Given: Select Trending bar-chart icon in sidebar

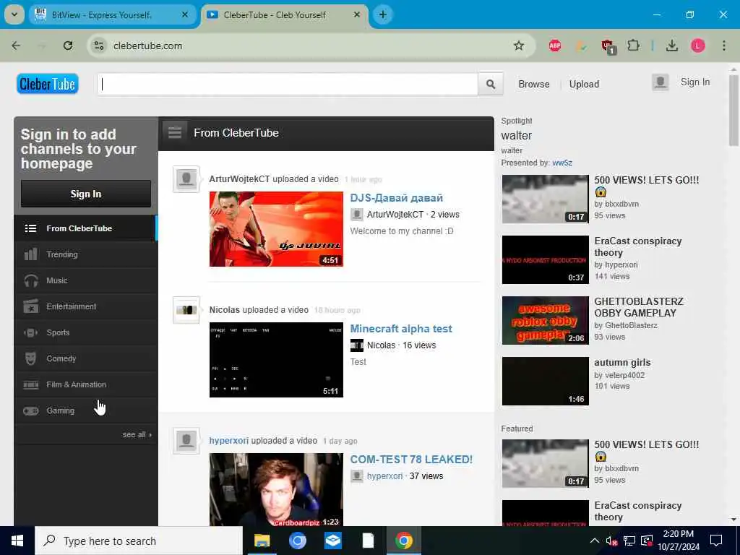Looking at the screenshot, I should [30, 254].
